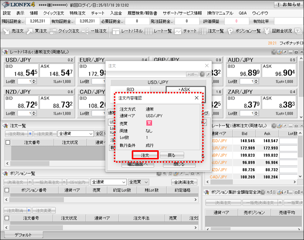Image resolution: width=304 pixels, height=240 pixels.
Task: Click 戻る to go back
Action: click(x=172, y=155)
